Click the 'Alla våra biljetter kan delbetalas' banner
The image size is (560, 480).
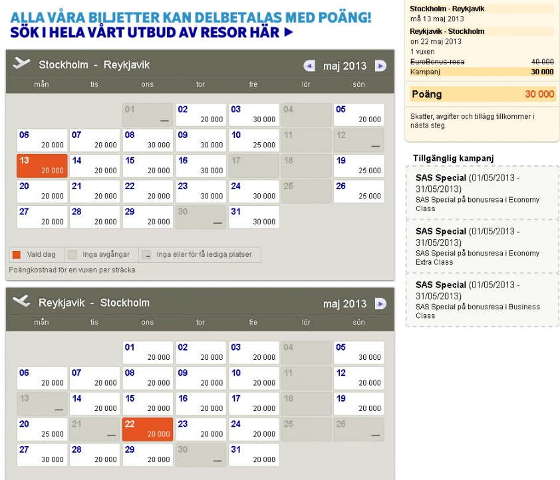coord(191,17)
